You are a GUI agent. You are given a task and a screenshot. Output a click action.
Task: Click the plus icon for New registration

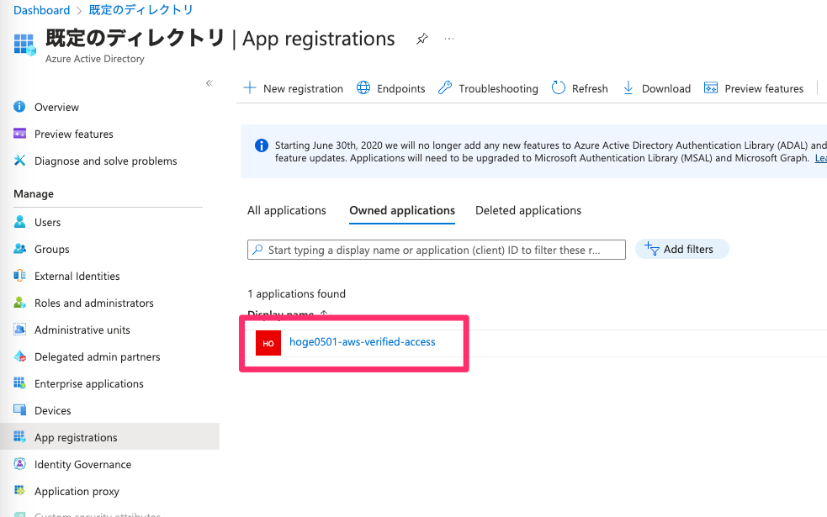[250, 87]
